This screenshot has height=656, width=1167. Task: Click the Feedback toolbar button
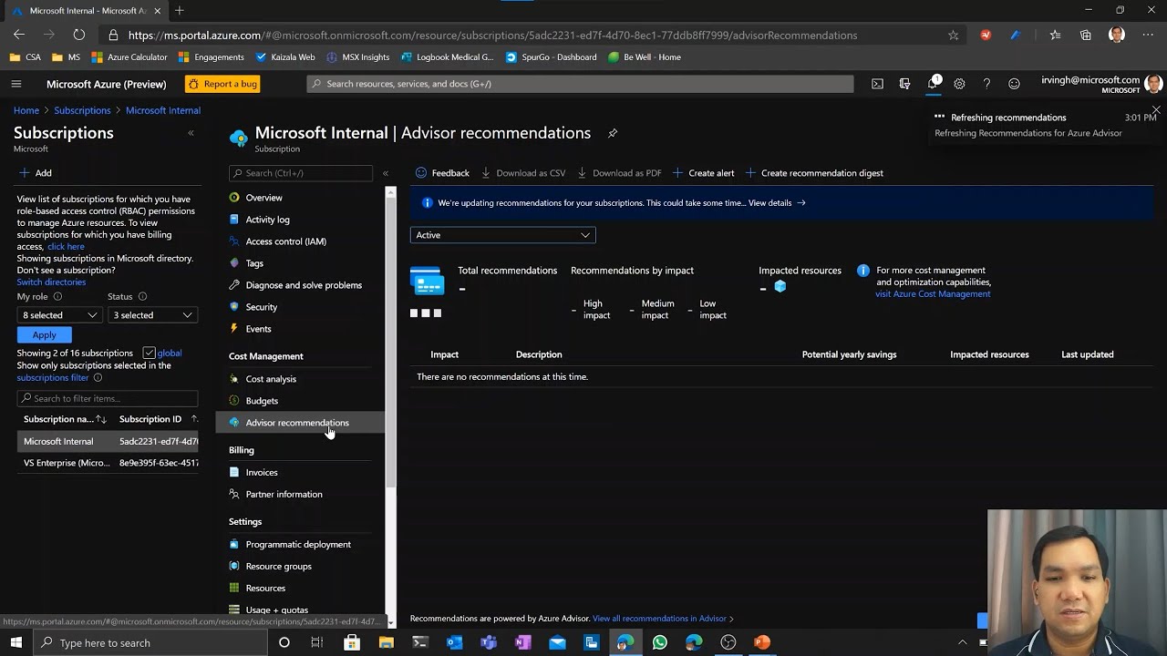(442, 173)
